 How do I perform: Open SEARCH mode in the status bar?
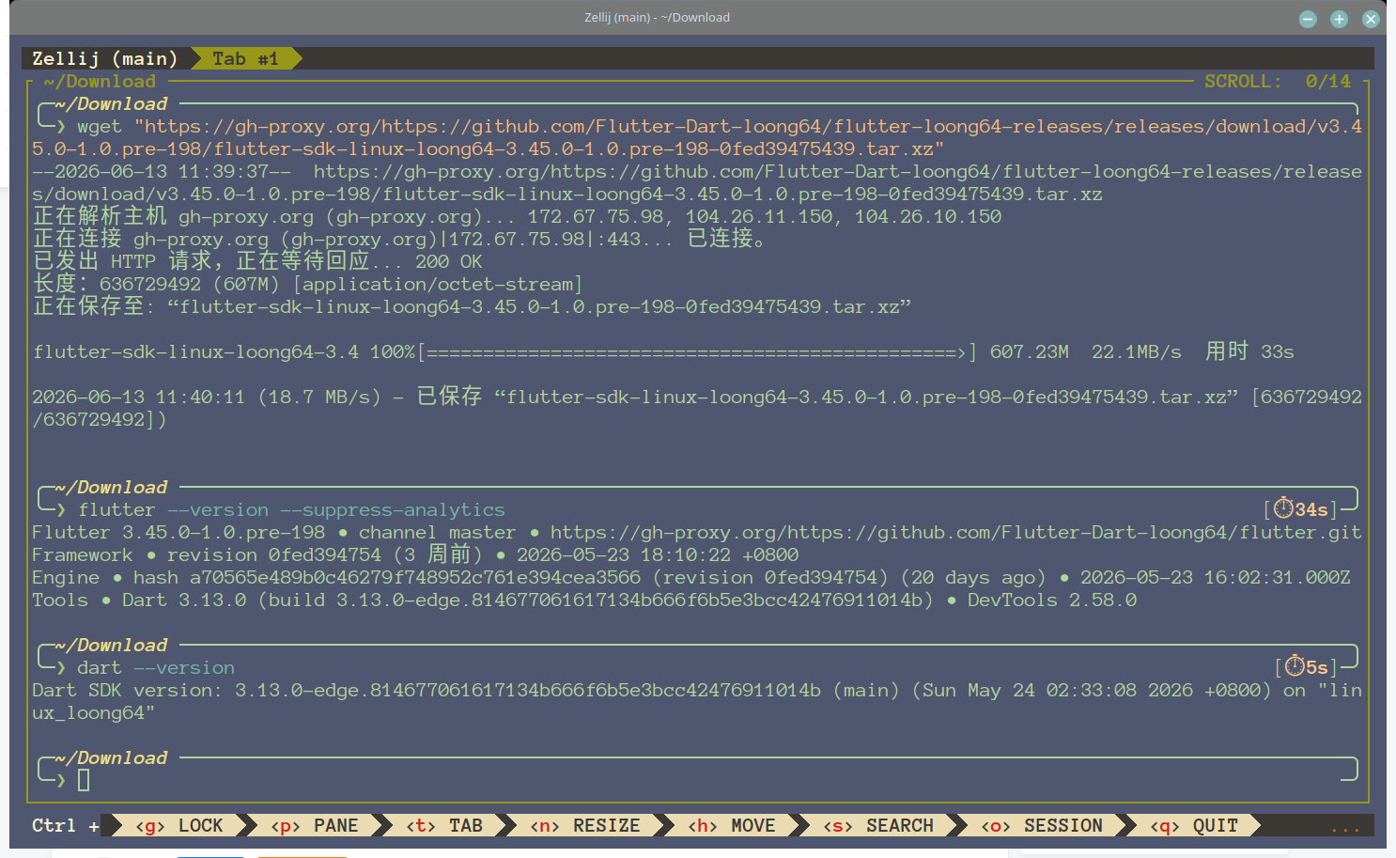tap(878, 825)
